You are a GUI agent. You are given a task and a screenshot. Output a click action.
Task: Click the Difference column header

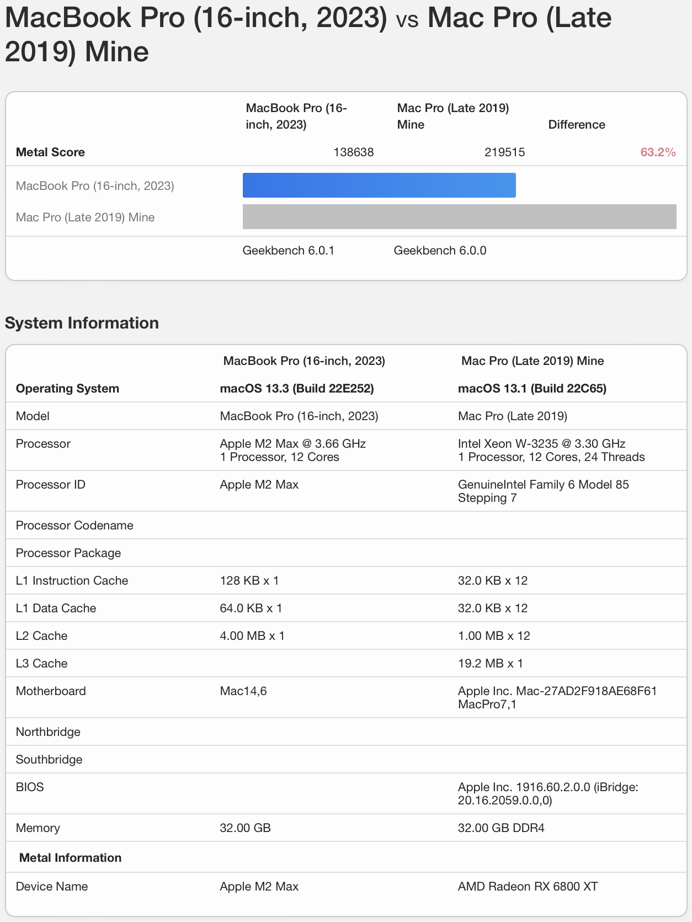coord(576,125)
